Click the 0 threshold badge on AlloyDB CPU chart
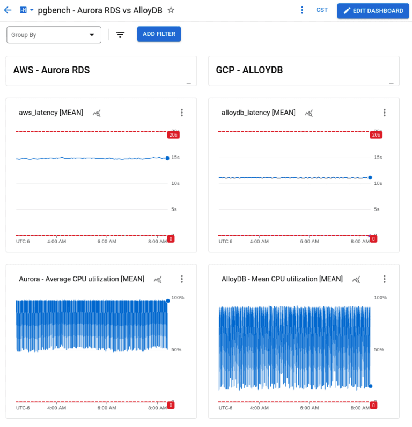This screenshot has width=412, height=427. tap(373, 405)
